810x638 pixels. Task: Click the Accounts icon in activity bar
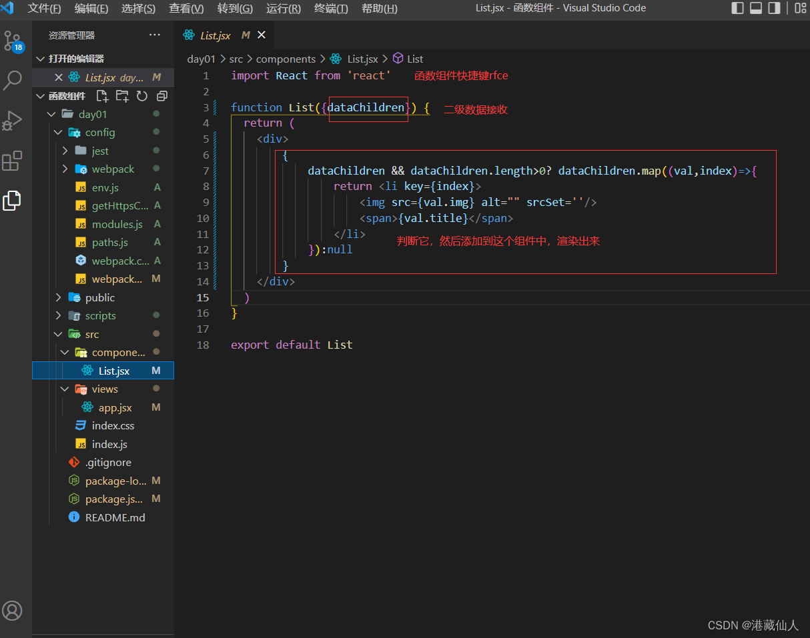coord(13,610)
